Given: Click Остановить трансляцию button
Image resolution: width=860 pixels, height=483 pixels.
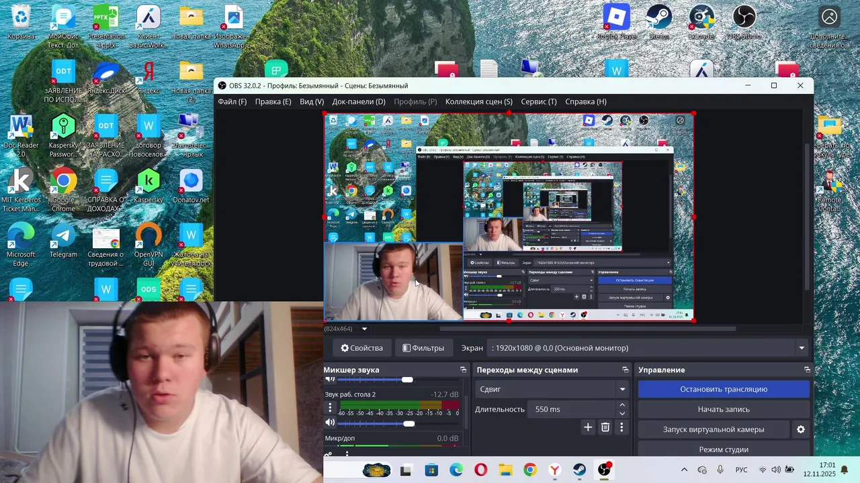Looking at the screenshot, I should 724,389.
